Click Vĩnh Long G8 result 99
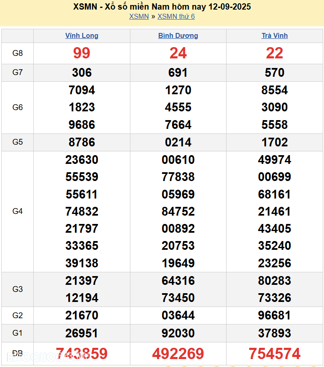Viewport: 324px width, 367px height. click(82, 53)
